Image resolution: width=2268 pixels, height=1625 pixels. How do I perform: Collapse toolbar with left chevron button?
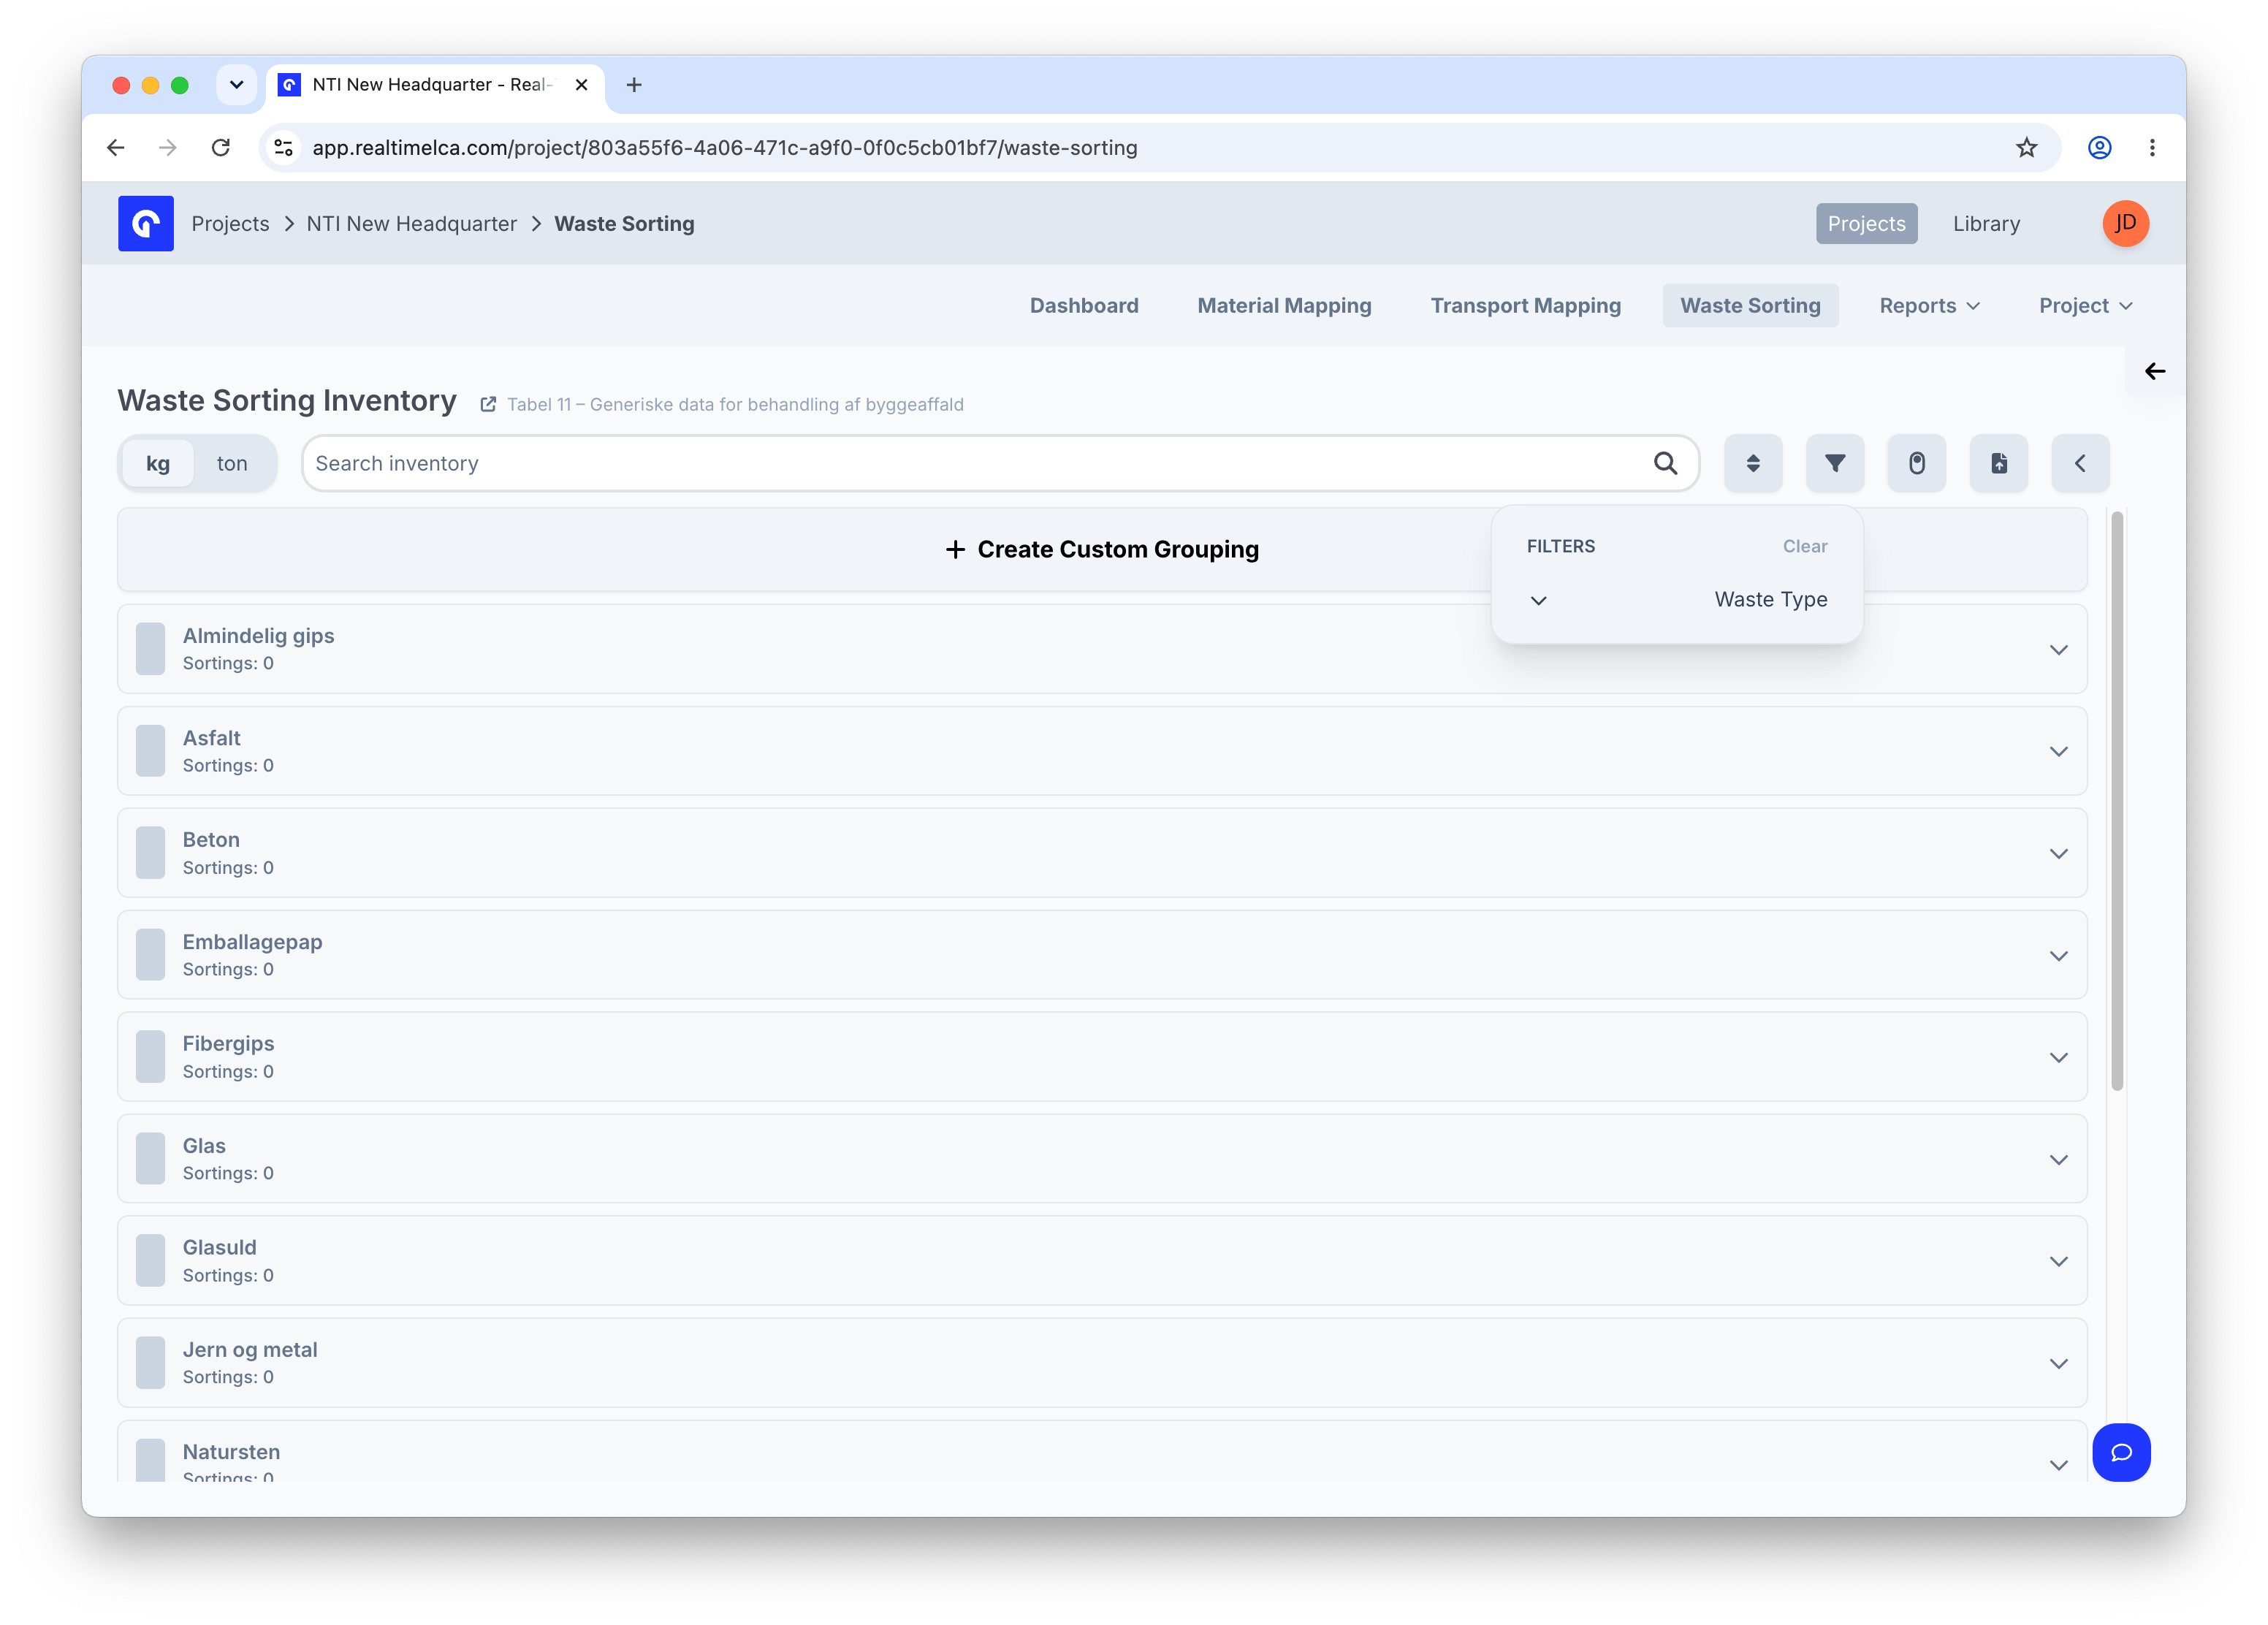tap(2081, 463)
